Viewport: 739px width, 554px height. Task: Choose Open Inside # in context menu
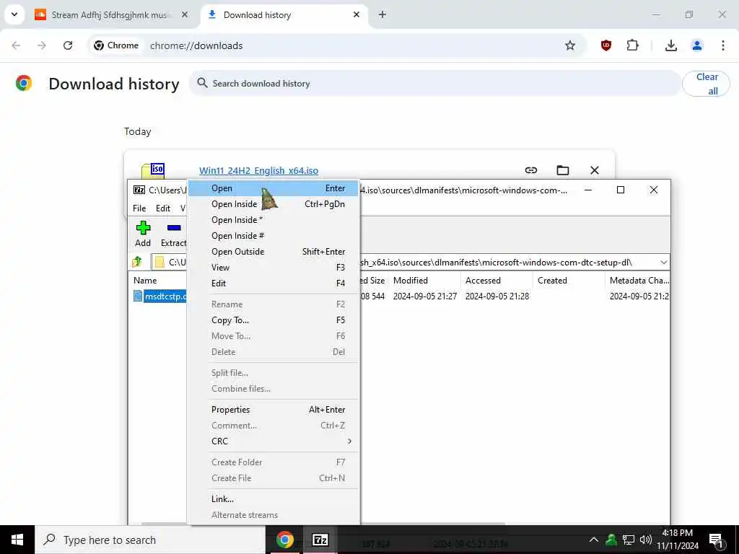tap(274, 236)
